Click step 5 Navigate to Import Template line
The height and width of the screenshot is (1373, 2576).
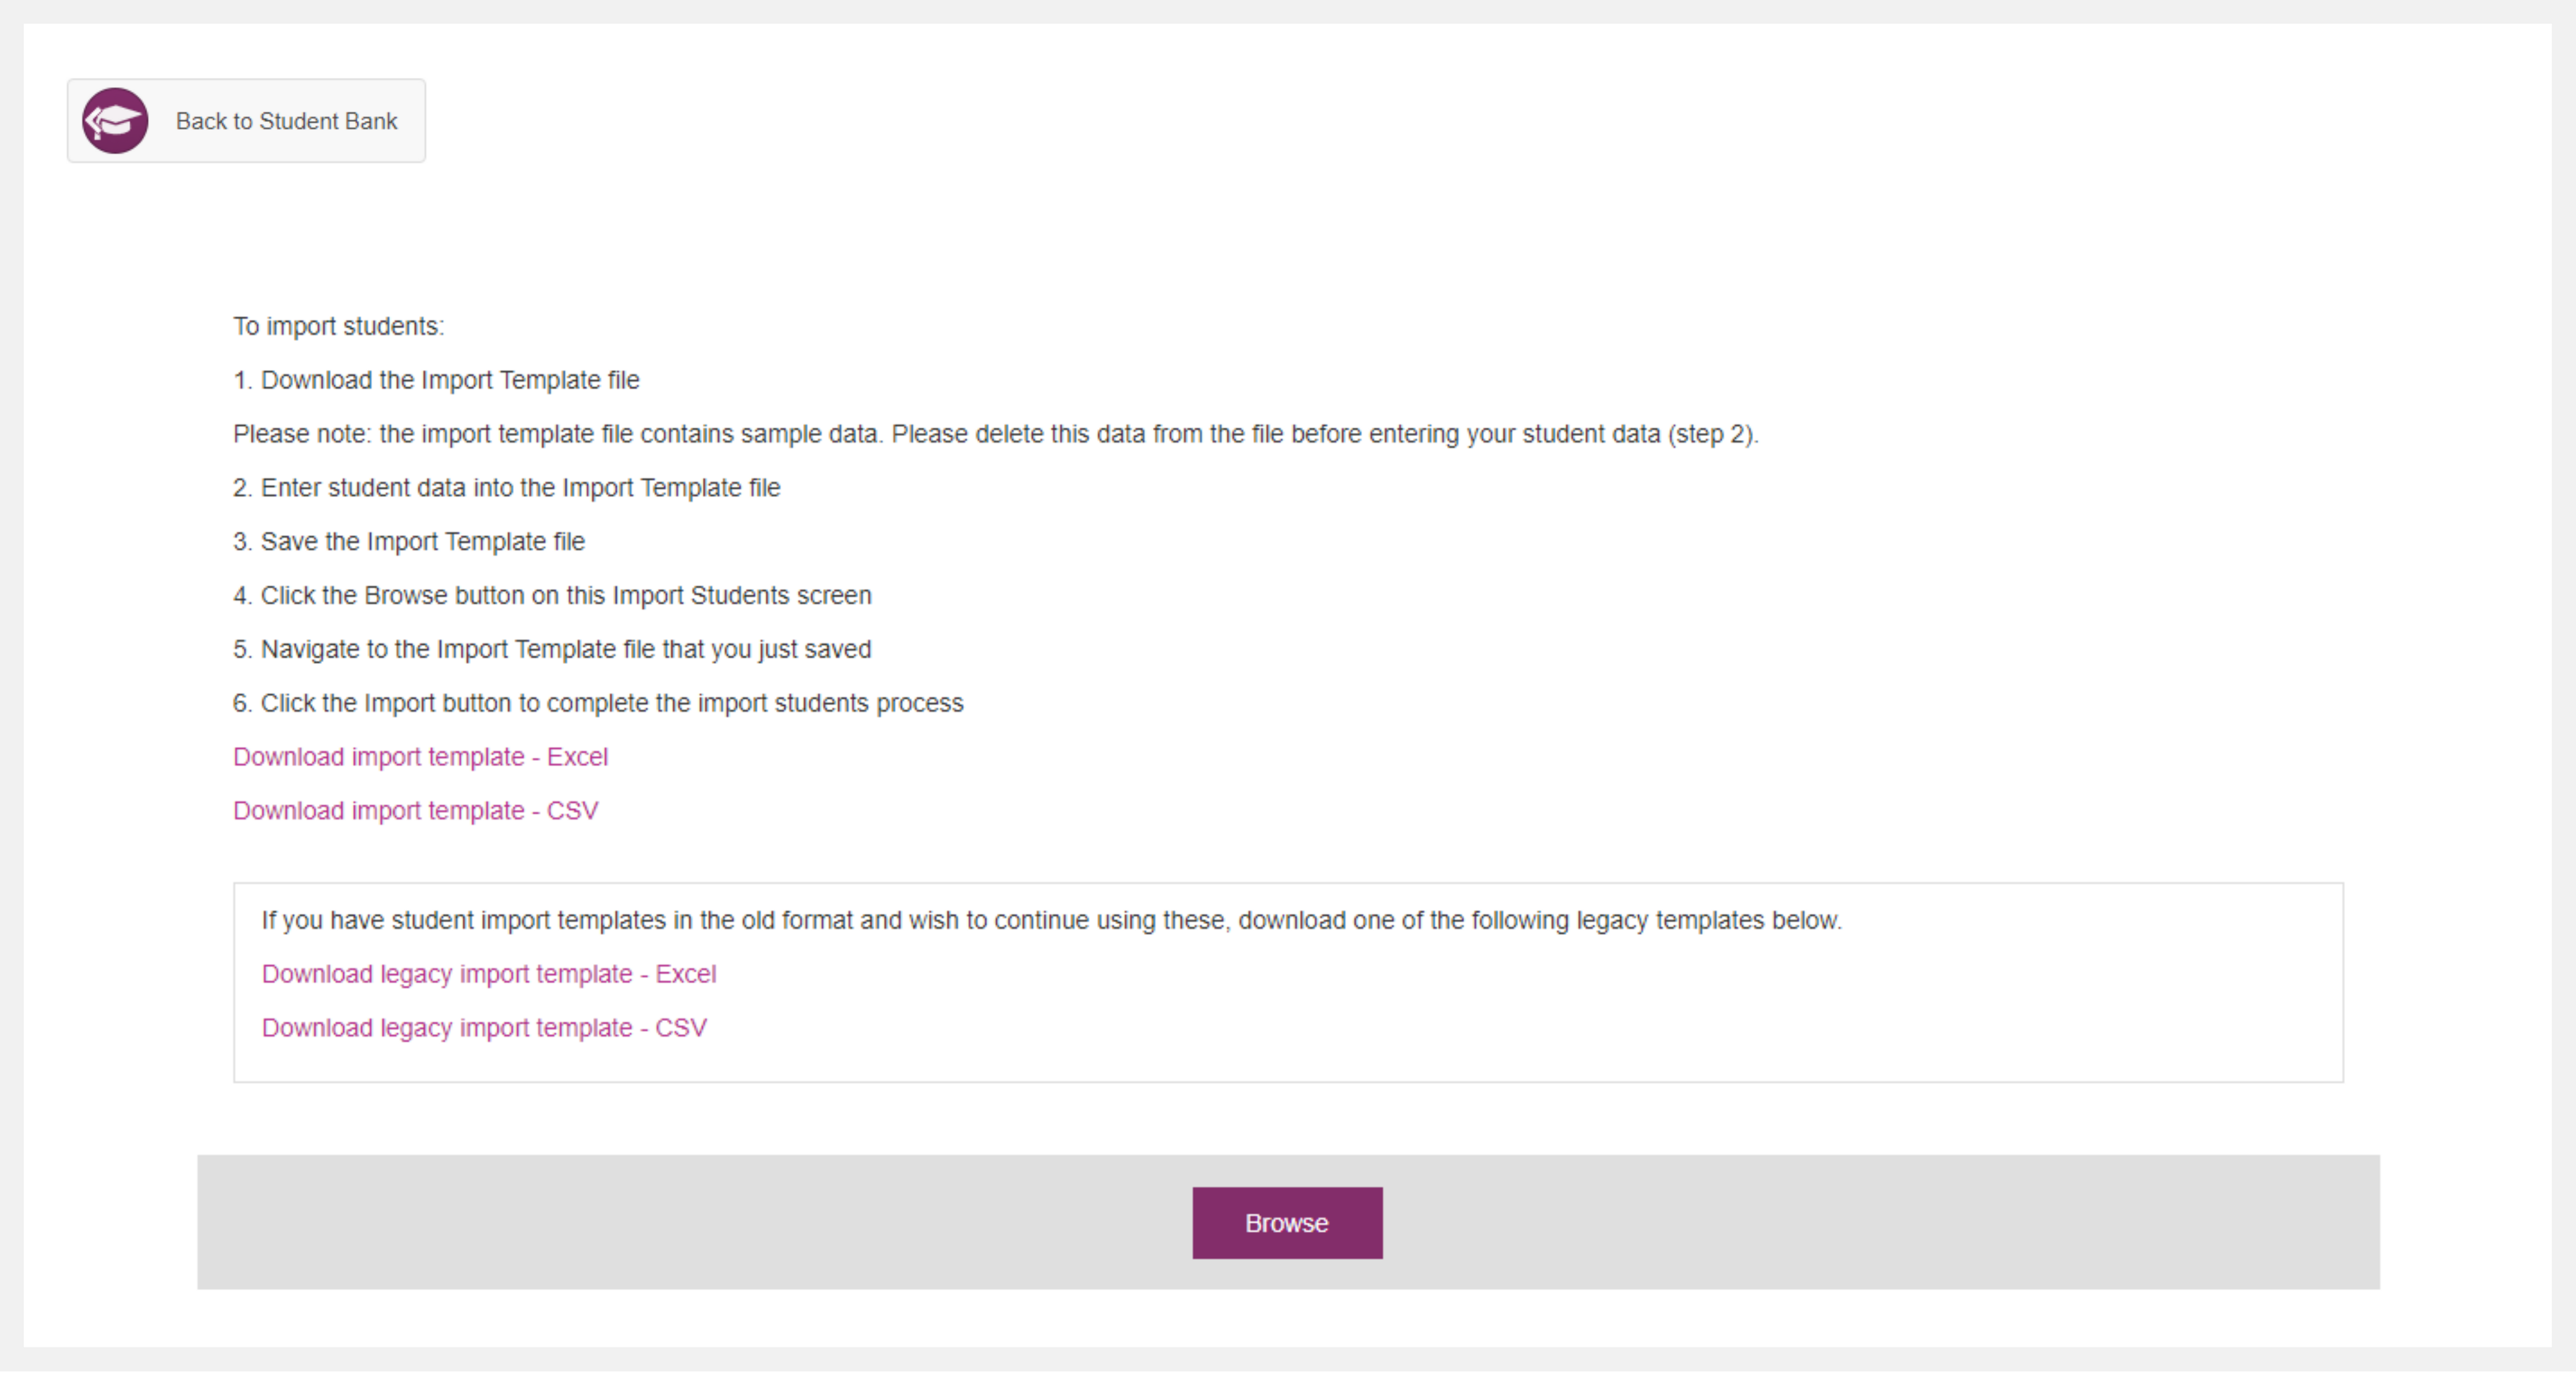tap(552, 651)
